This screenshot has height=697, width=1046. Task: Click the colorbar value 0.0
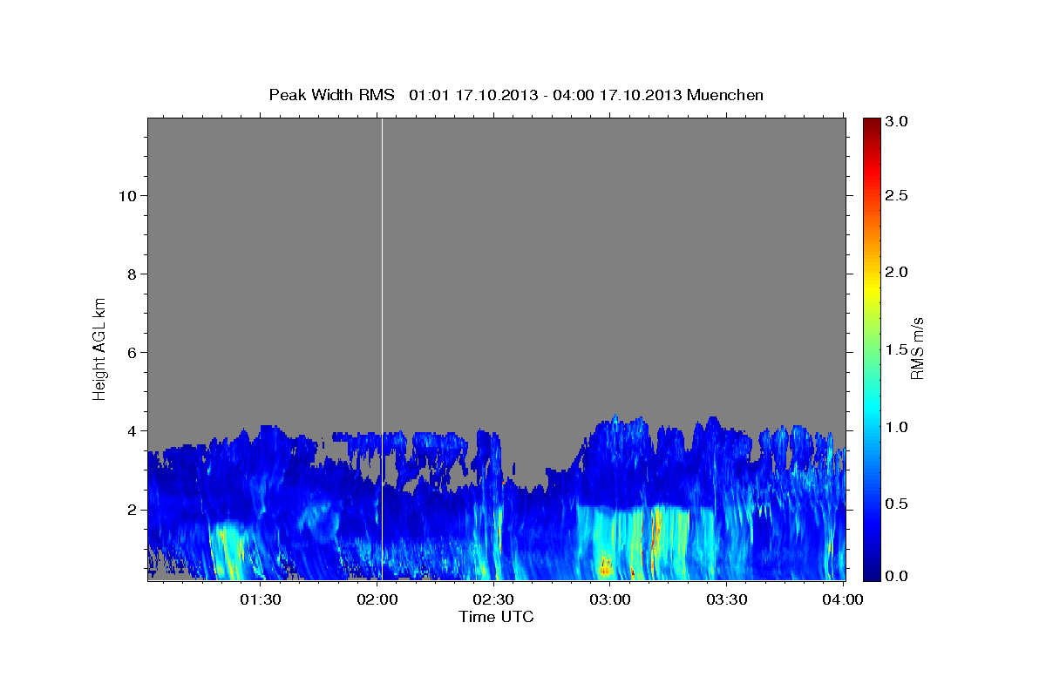coord(896,576)
